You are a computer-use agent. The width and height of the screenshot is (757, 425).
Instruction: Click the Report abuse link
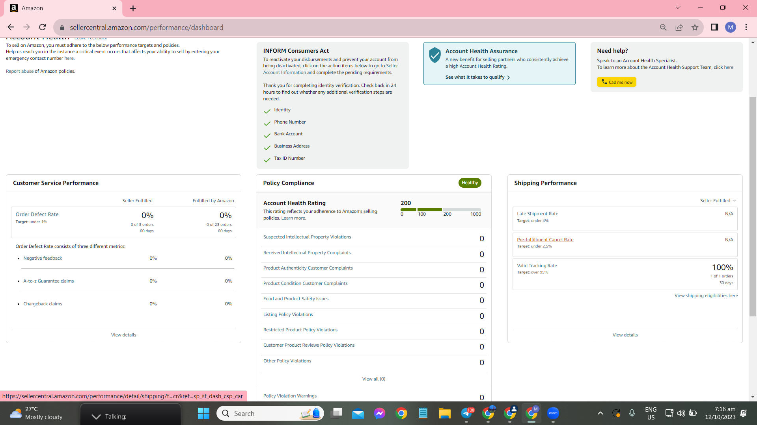pyautogui.click(x=20, y=71)
